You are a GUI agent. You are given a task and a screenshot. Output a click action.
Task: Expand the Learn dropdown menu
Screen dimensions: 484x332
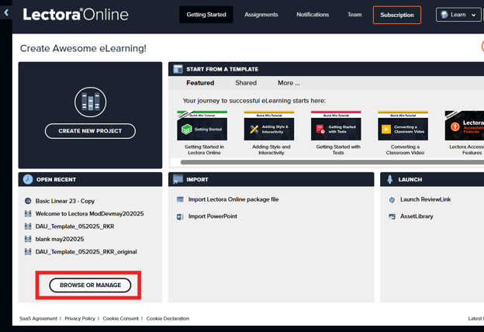point(458,15)
